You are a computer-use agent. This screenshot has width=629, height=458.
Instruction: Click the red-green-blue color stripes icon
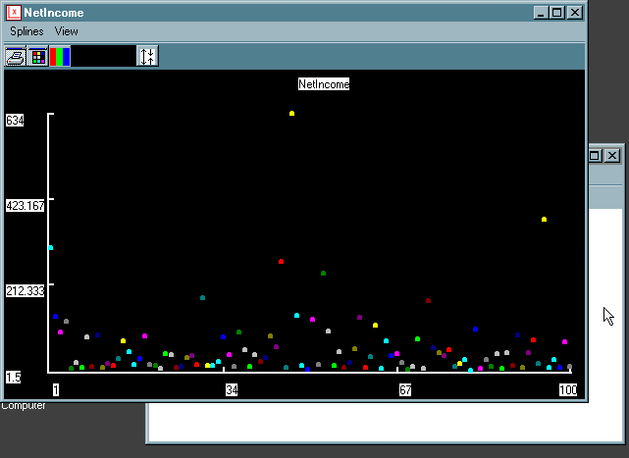pyautogui.click(x=60, y=56)
